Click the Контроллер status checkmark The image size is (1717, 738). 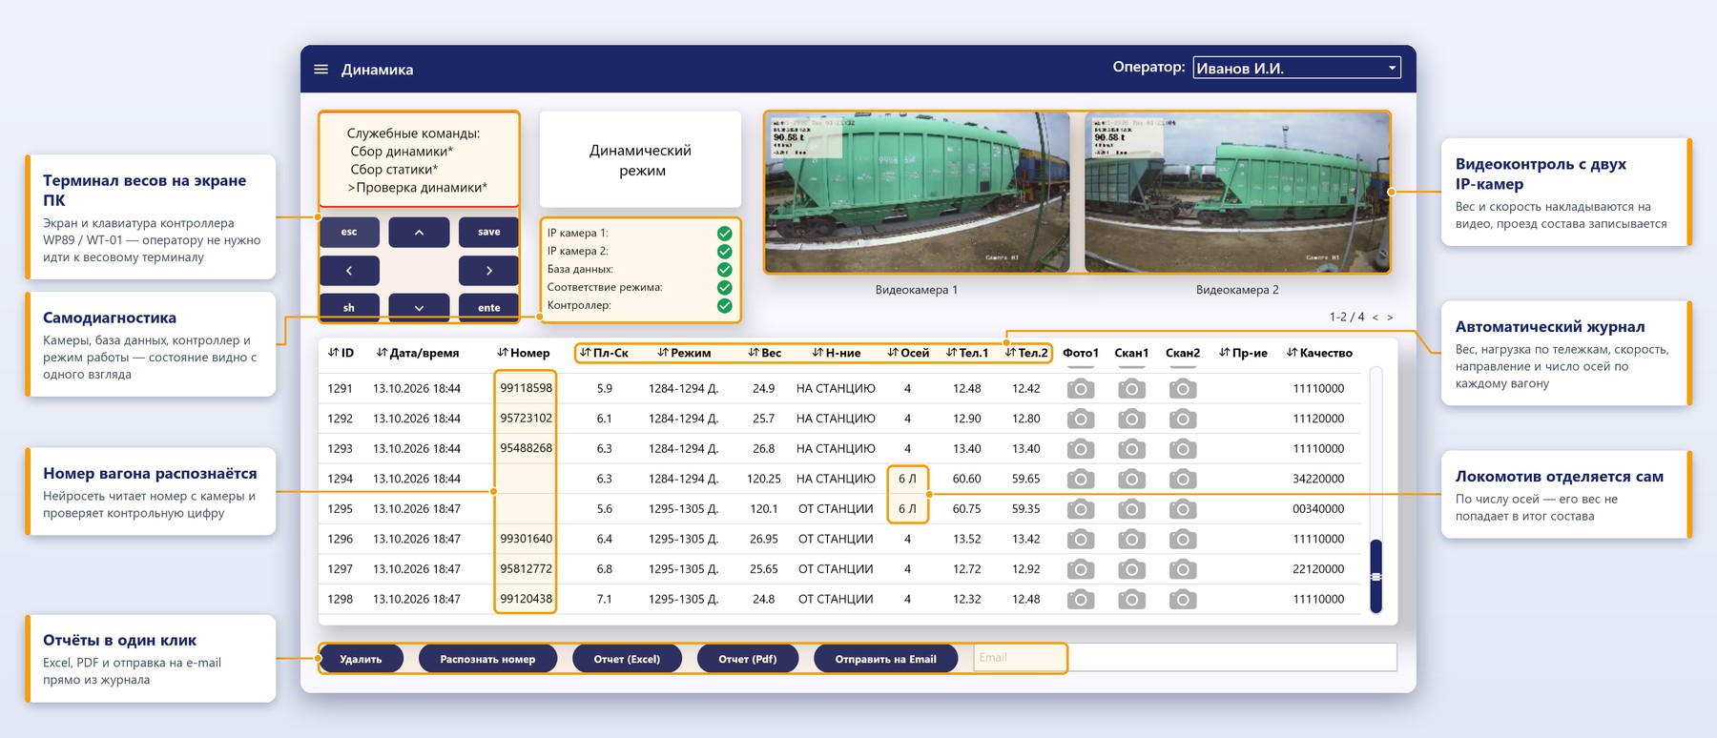click(x=725, y=306)
